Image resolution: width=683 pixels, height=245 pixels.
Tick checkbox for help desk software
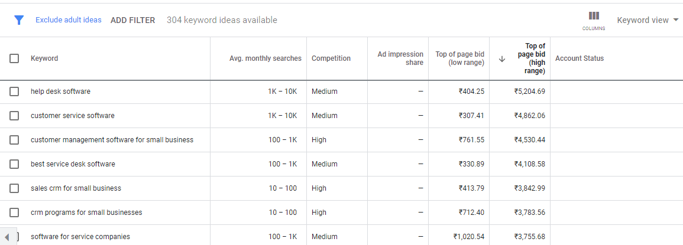[14, 92]
